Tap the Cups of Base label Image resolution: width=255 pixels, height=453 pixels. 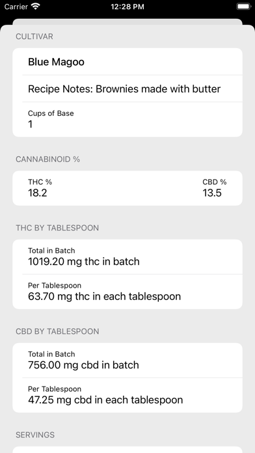[x=51, y=113]
